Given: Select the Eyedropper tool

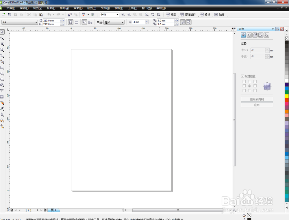Looking at the screenshot, I should 2,109.
